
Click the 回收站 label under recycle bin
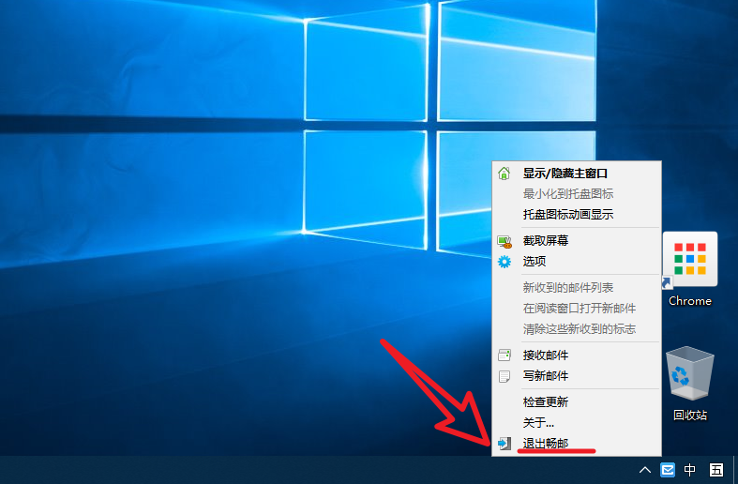(x=690, y=415)
